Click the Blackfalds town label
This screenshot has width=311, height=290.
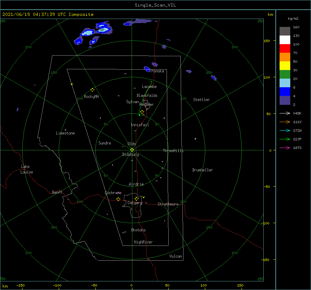147,96
